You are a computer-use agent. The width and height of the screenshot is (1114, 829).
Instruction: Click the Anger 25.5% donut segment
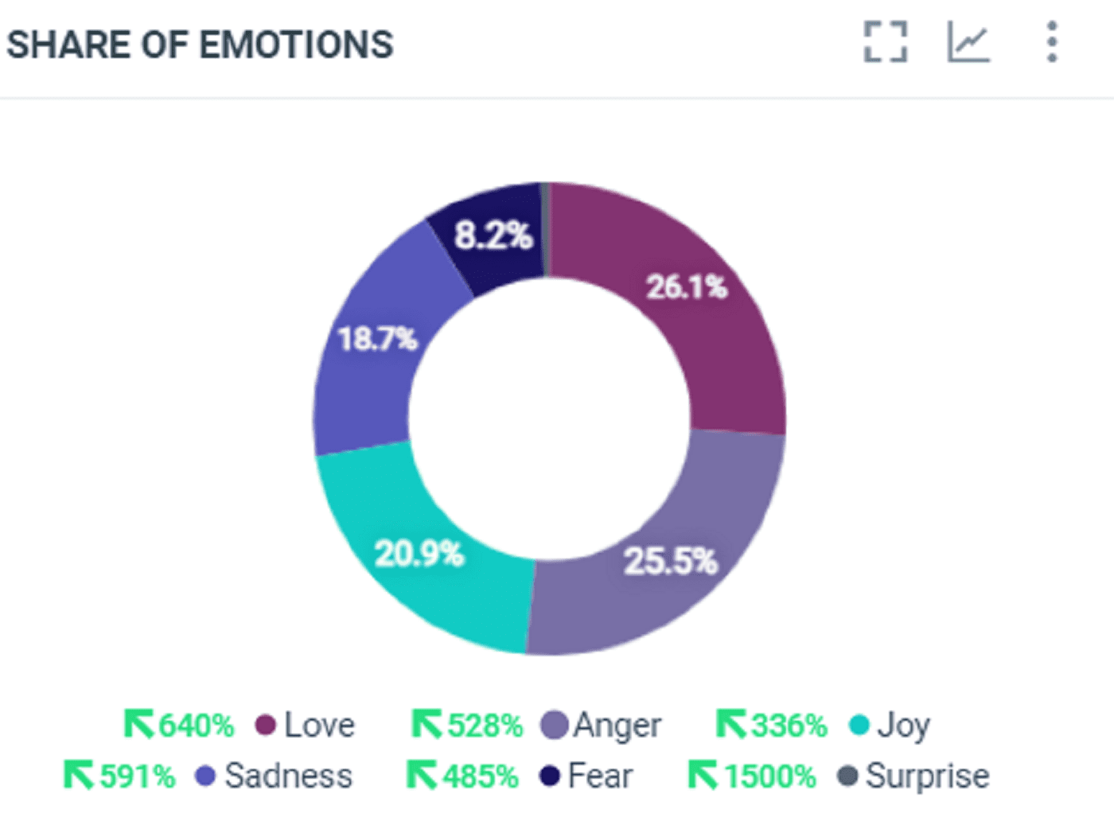coord(668,557)
